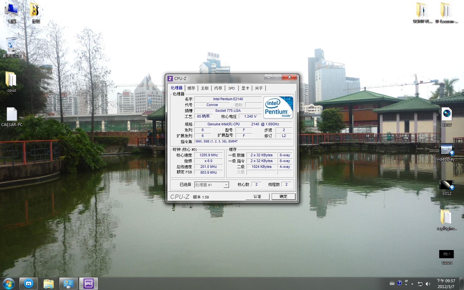Click the volume speaker tray icon
The height and width of the screenshot is (290, 464).
point(428,284)
